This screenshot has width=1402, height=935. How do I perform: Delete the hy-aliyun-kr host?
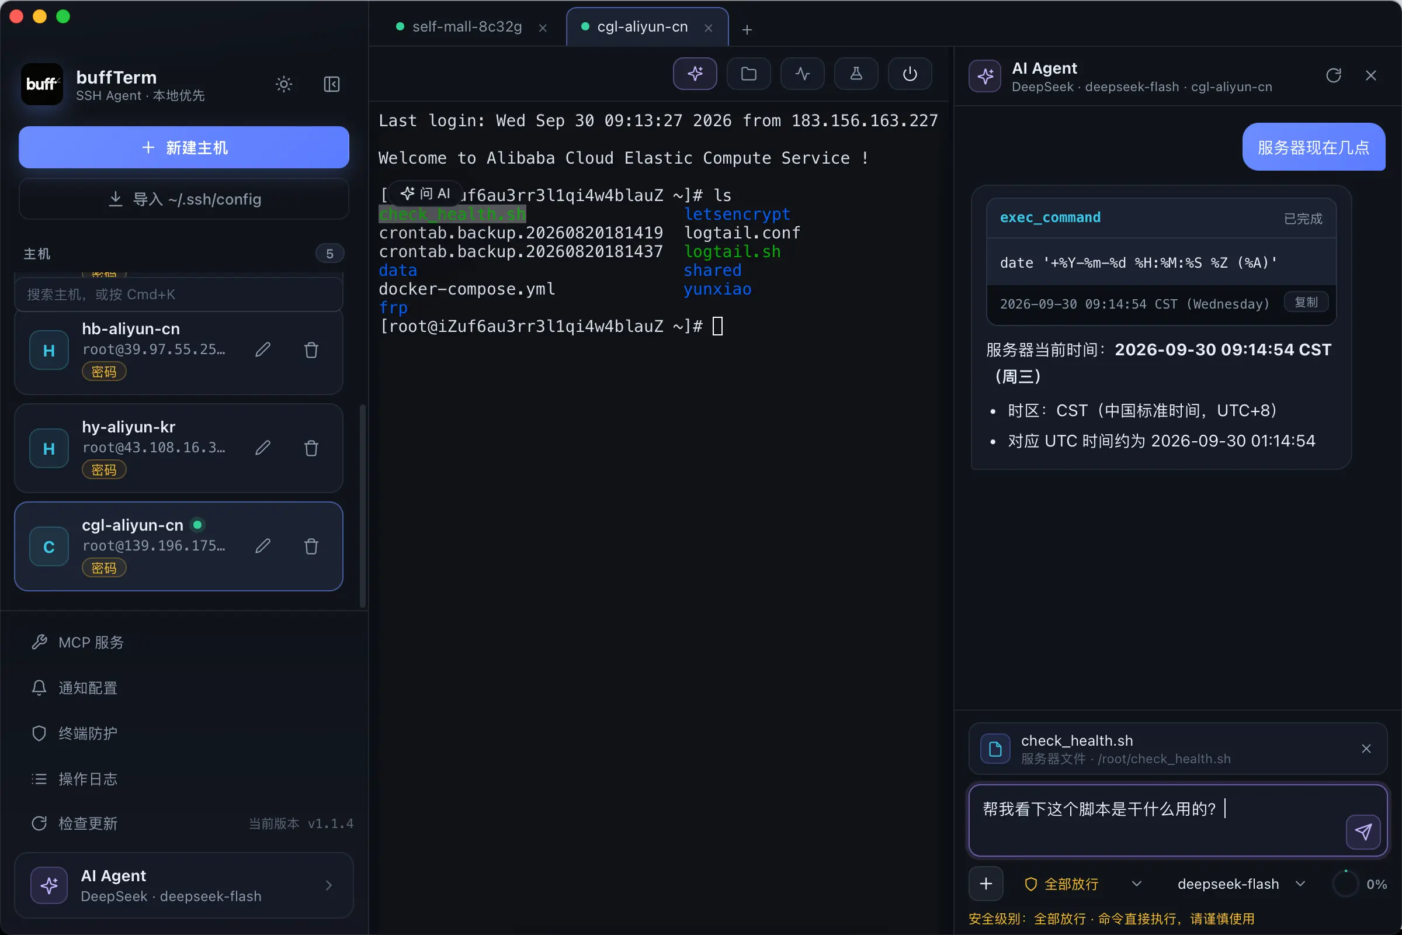[x=311, y=448]
